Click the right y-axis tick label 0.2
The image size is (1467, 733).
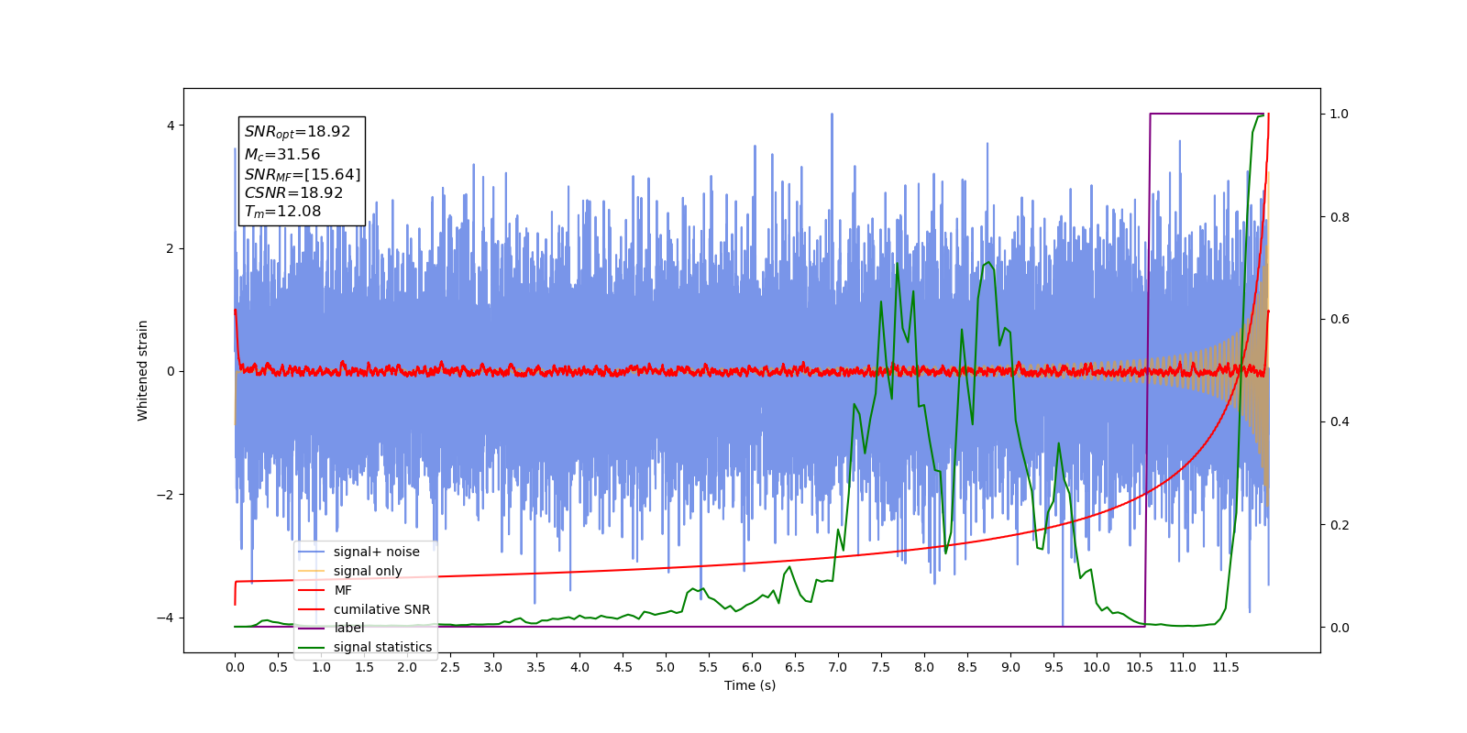(x=1340, y=525)
